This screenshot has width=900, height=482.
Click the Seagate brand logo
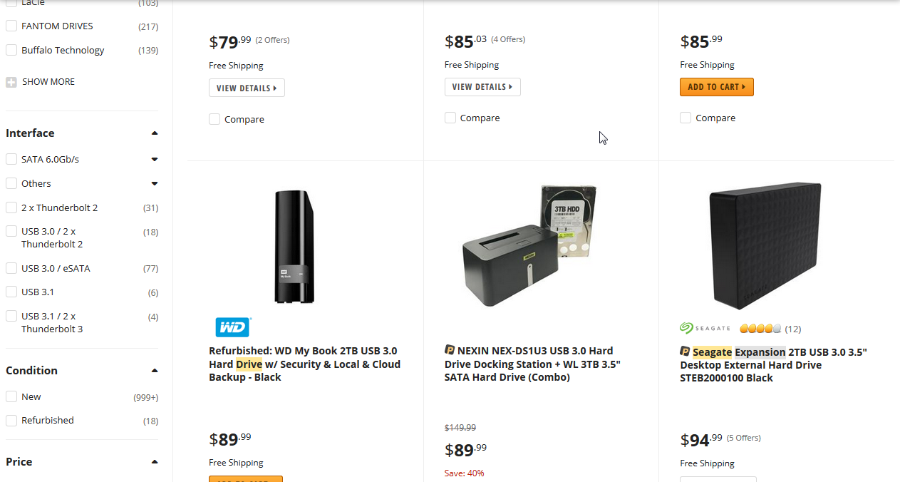click(705, 328)
